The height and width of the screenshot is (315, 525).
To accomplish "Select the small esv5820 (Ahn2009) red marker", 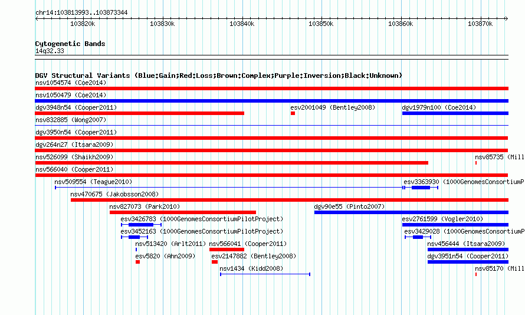I will (137, 262).
